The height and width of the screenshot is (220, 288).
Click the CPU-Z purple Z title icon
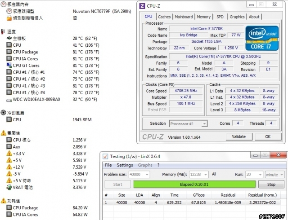tap(142, 6)
